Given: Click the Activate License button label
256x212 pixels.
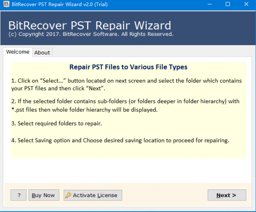Looking at the screenshot, I should (x=96, y=195).
